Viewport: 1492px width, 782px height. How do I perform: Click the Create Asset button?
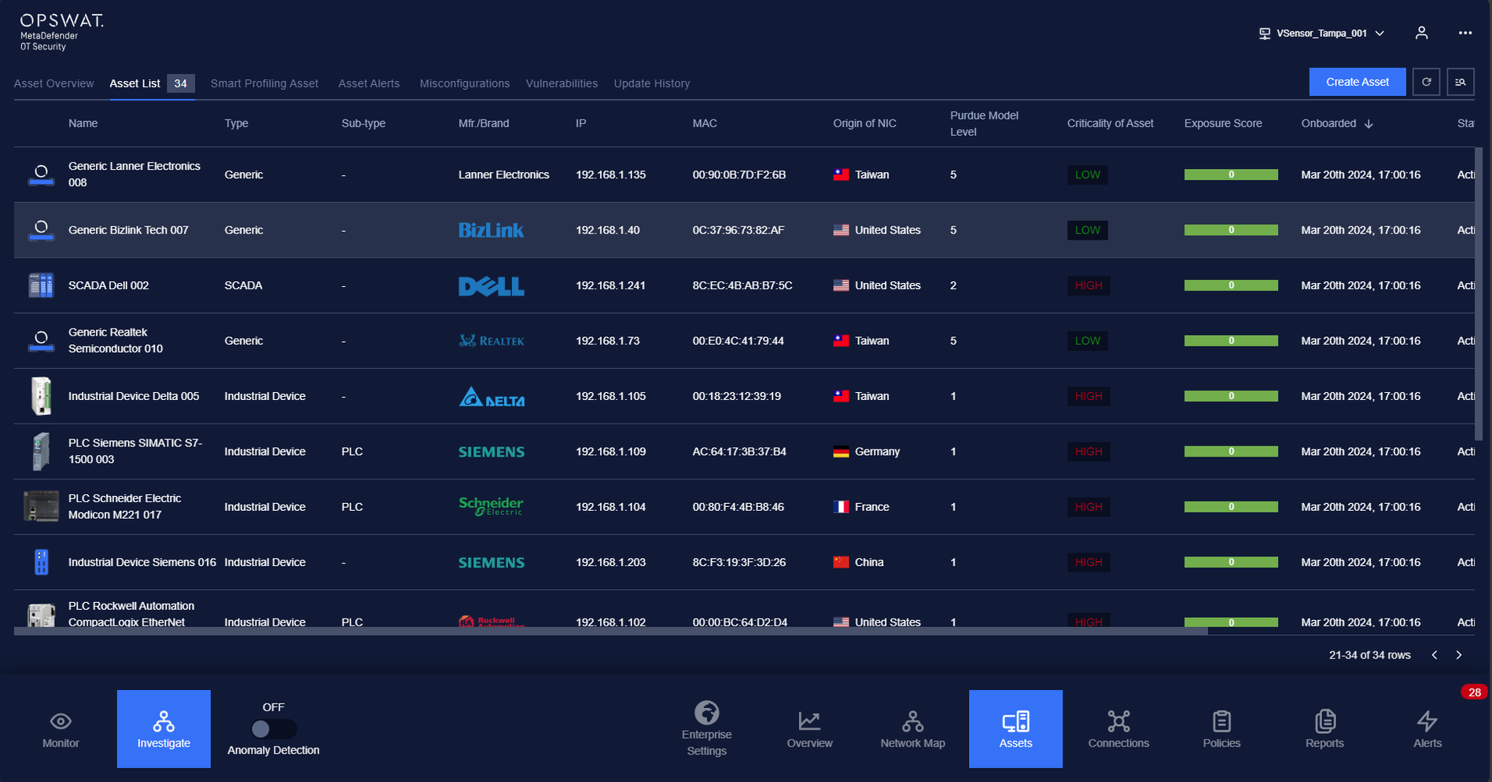coord(1357,82)
